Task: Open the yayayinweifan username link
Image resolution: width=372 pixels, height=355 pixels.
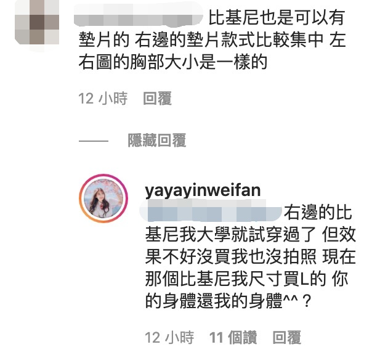Action: point(203,190)
